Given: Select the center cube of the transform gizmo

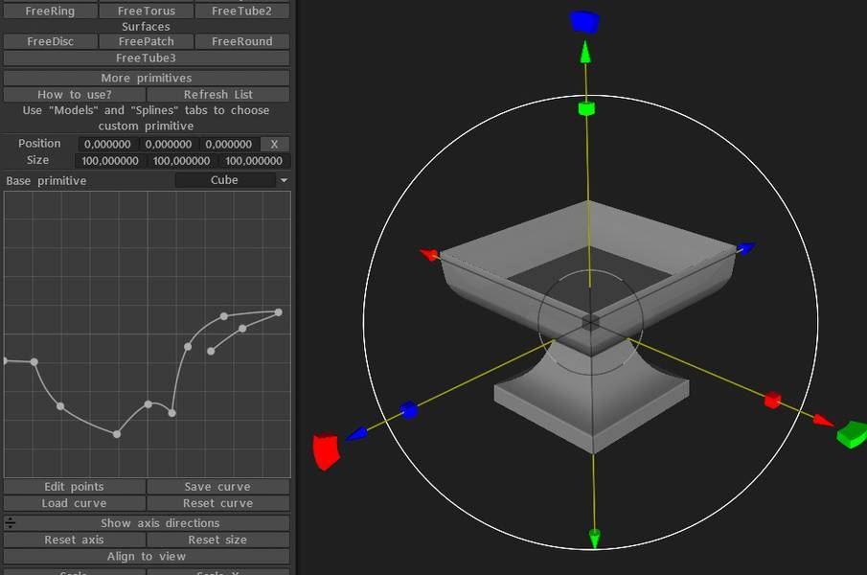Looking at the screenshot, I should [590, 321].
